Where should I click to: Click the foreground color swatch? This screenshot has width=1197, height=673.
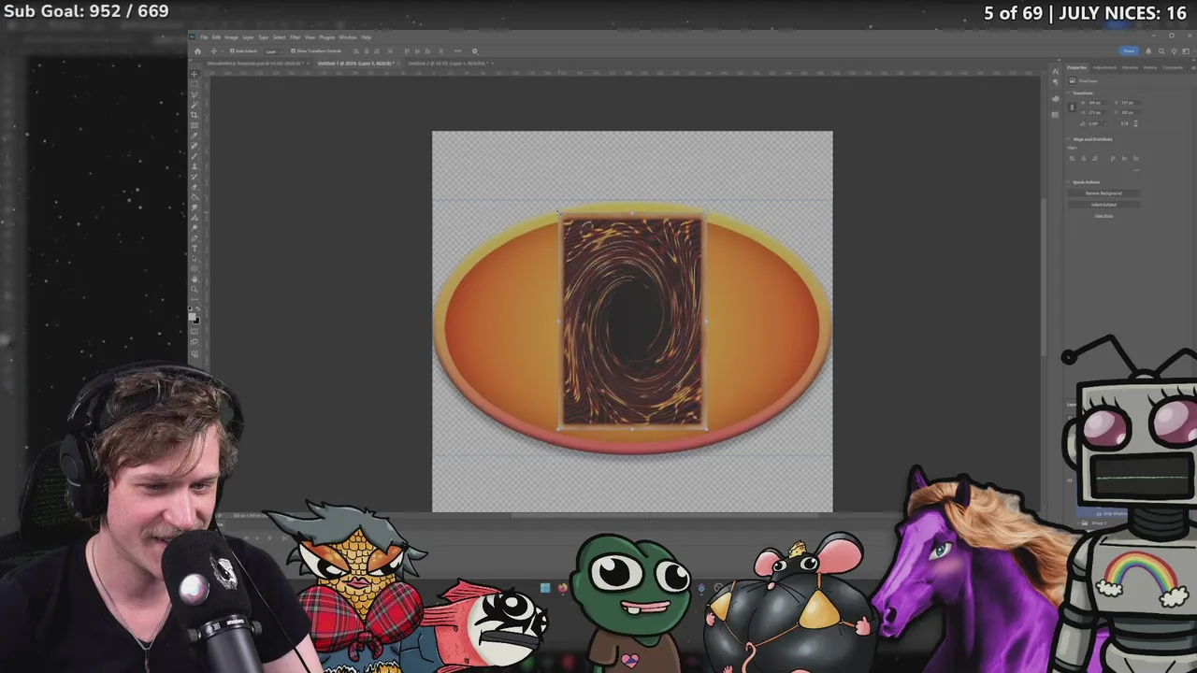click(x=192, y=317)
